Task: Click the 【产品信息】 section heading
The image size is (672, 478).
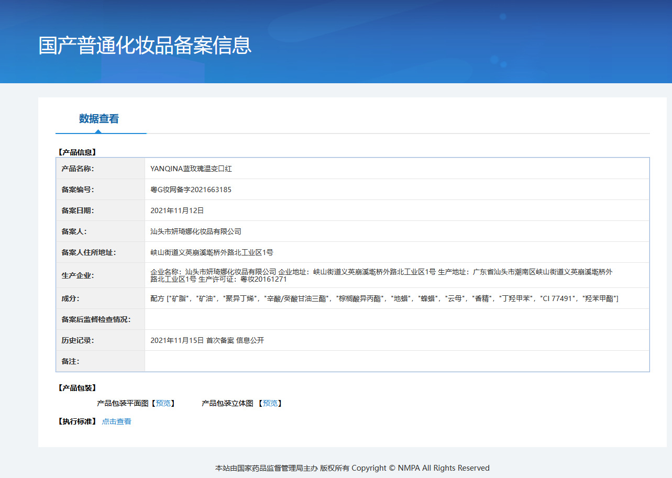Action: click(76, 152)
